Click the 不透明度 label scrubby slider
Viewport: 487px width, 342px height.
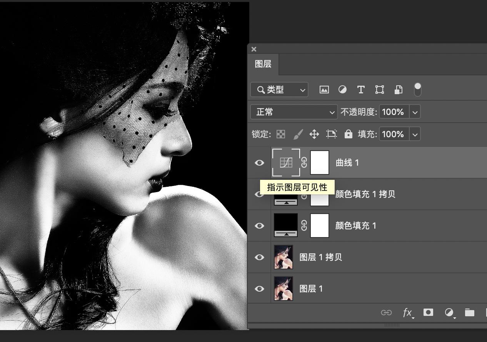(x=359, y=112)
